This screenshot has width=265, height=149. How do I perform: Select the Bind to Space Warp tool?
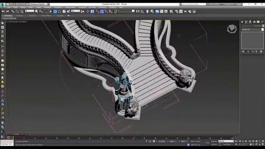pos(22,11)
